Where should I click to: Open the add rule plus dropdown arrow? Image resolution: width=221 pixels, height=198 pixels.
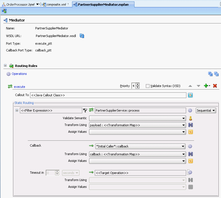(210, 86)
